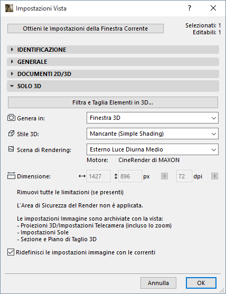
Task: Click the Sezione e Piano di Taglio 3D line
Action: (x=56, y=239)
